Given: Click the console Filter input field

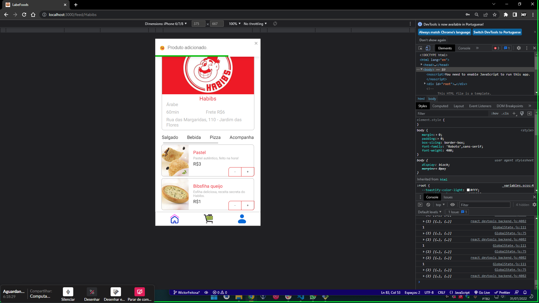Looking at the screenshot, I should point(484,205).
